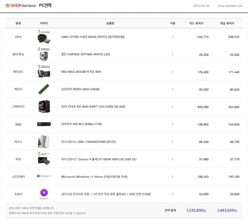Click the SSD card price 148,960
This screenshot has height=220, width=248.
[x=203, y=124]
